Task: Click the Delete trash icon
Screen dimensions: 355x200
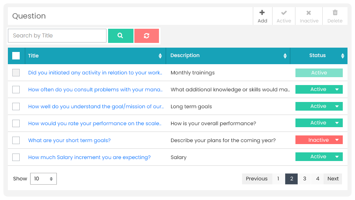Action: (335, 13)
